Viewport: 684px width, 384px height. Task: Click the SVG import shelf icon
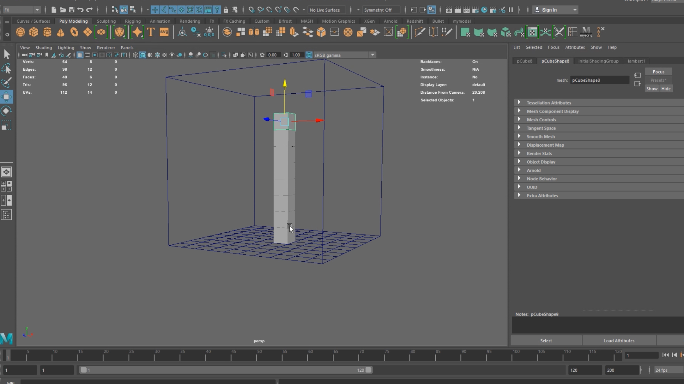click(164, 32)
